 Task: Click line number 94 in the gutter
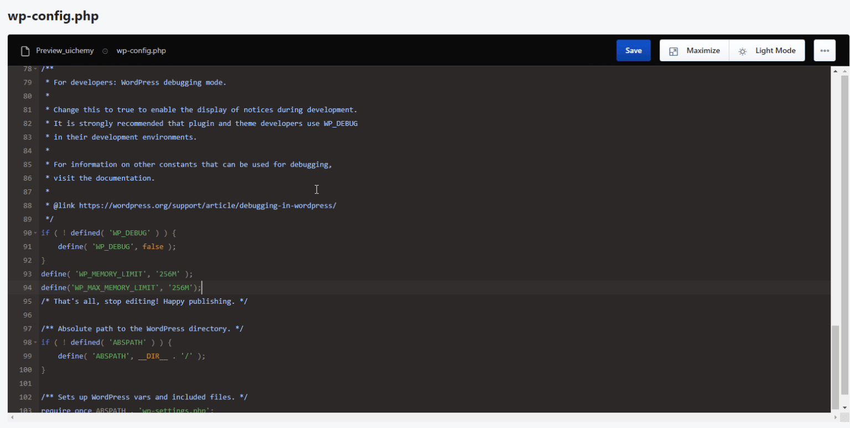tap(27, 287)
